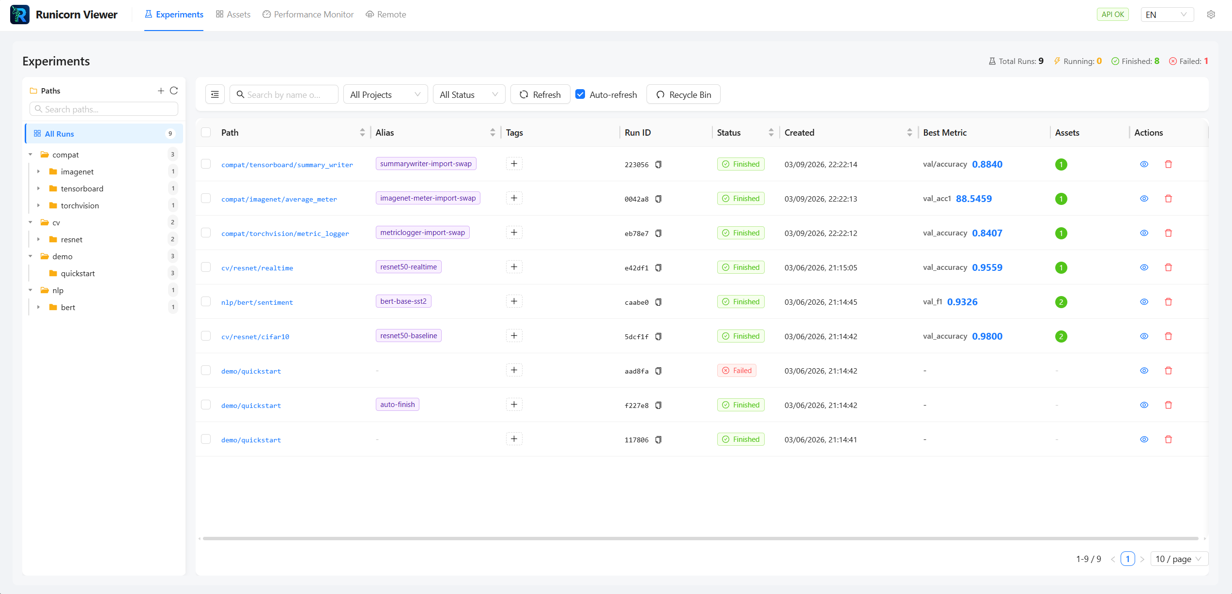Toggle sidebar with the collapse menu icon
1232x594 pixels.
[215, 94]
